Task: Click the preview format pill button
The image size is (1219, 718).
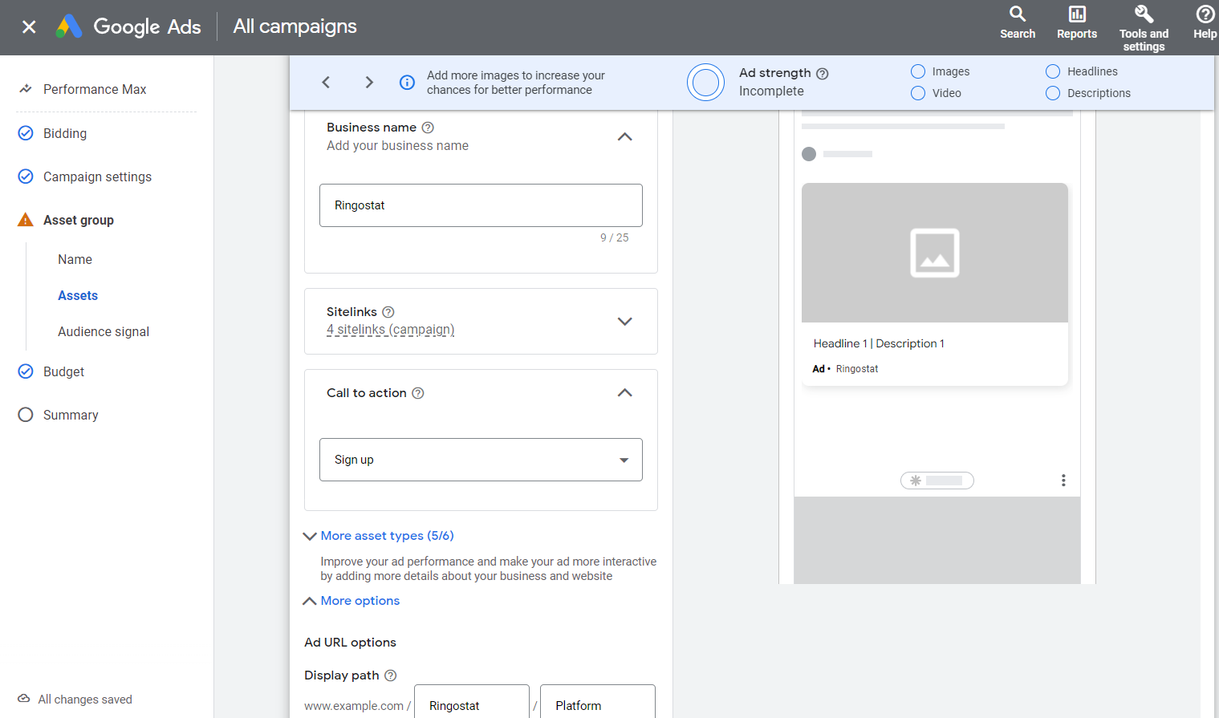Action: (x=937, y=481)
